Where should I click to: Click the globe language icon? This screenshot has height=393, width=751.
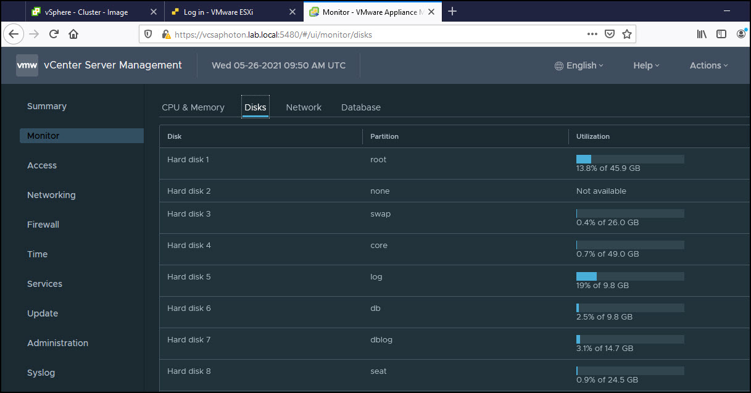(x=559, y=65)
